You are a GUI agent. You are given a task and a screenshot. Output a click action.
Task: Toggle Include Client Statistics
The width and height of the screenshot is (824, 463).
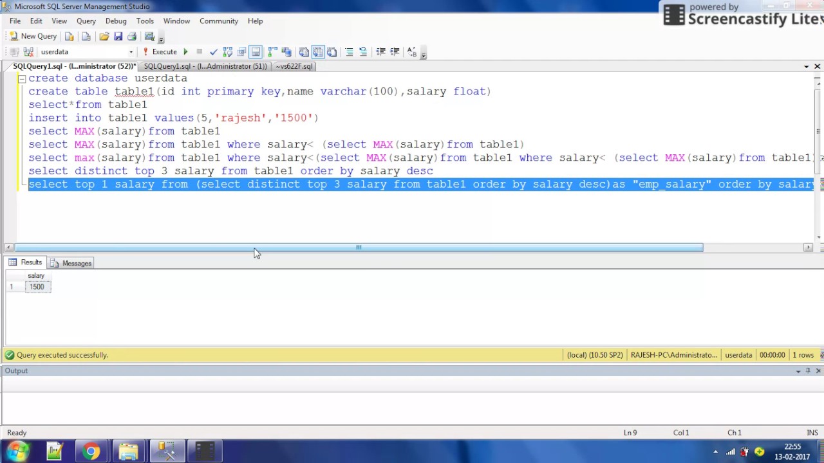(286, 52)
